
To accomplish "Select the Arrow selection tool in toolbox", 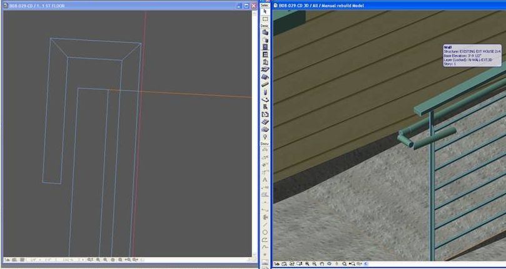I will tap(265, 11).
